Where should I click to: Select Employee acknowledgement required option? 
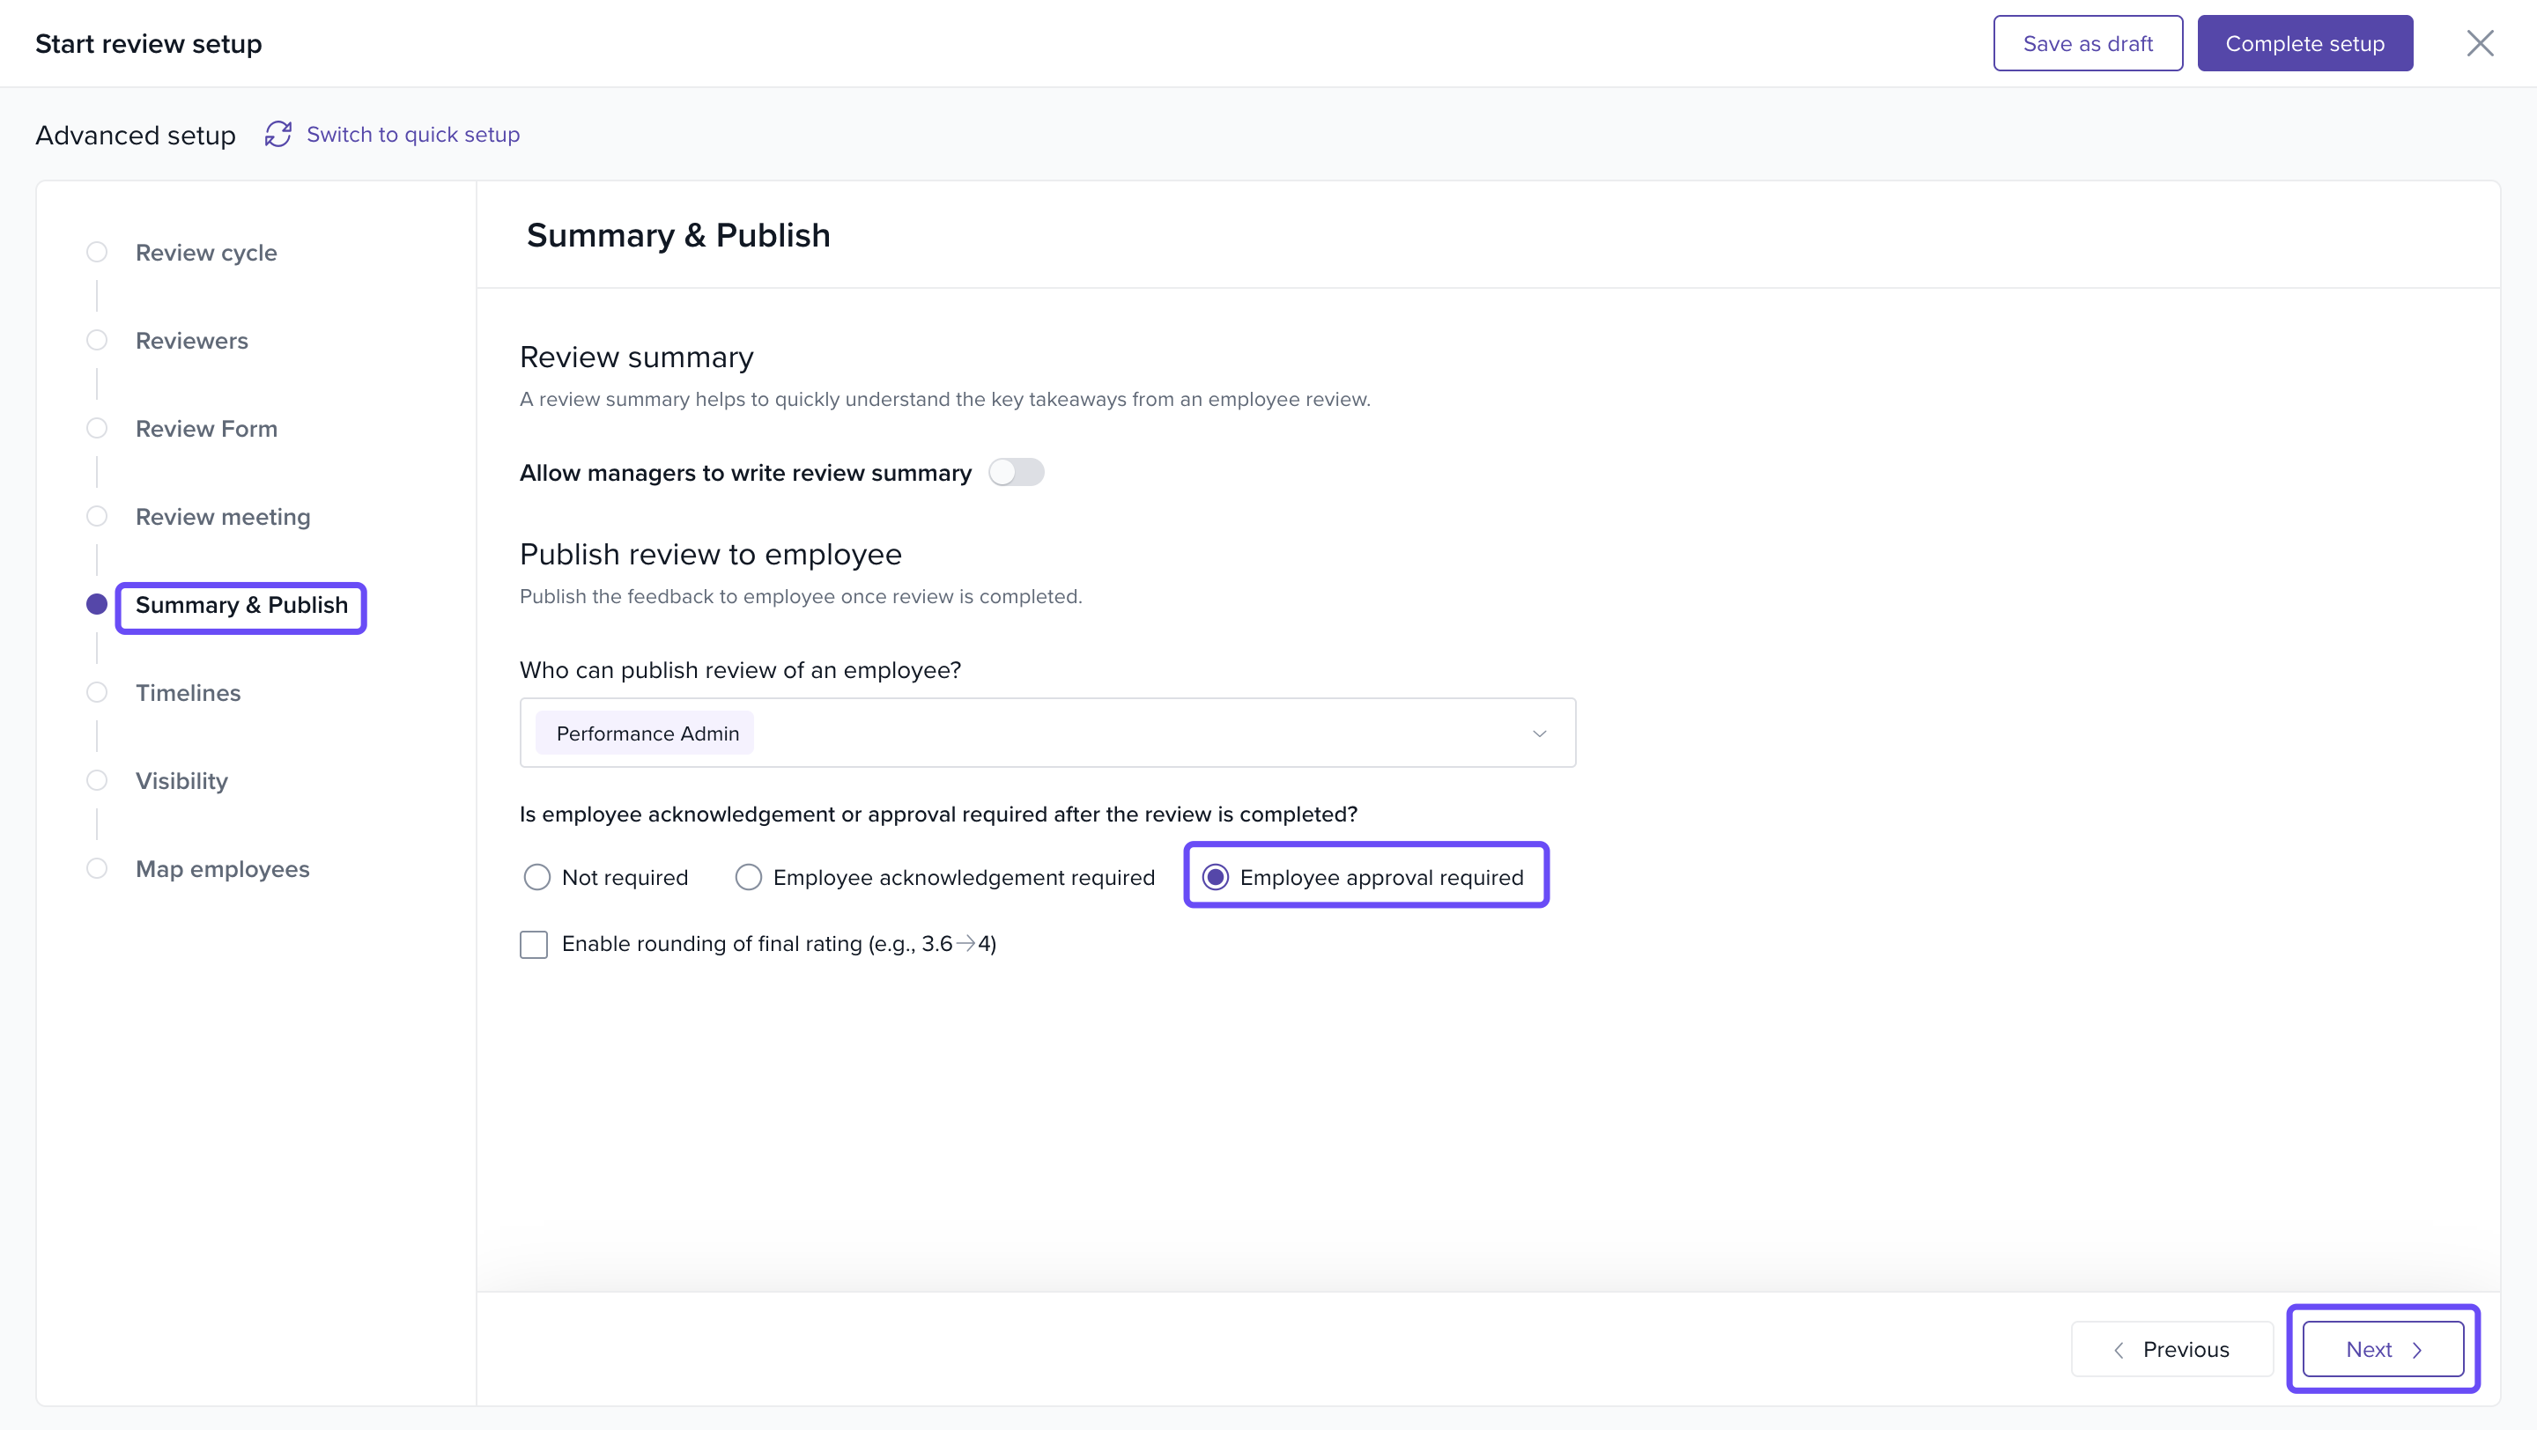tap(749, 877)
